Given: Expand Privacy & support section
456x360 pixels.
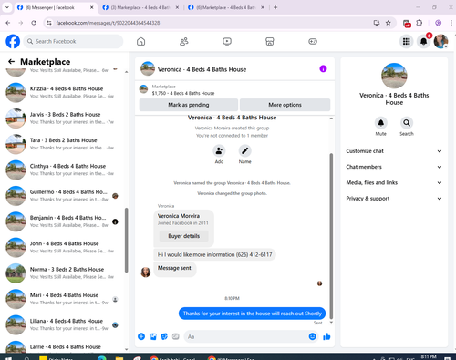Looking at the screenshot, I should pos(394,199).
